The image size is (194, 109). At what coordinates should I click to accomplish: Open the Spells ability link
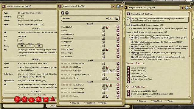coord(128,82)
